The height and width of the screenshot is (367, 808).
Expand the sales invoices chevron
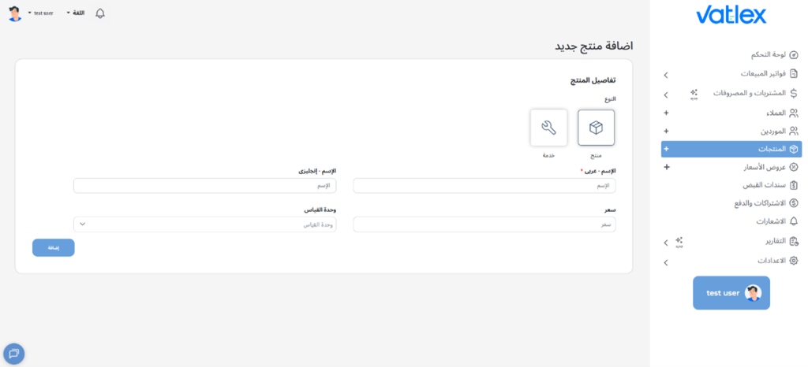[x=666, y=75]
